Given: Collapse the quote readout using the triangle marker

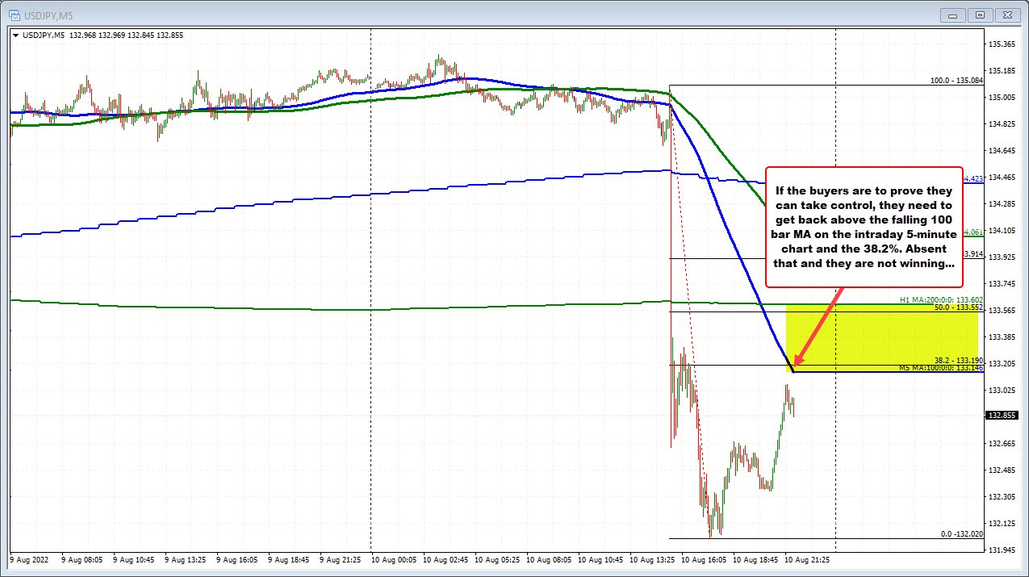Looking at the screenshot, I should [x=16, y=35].
